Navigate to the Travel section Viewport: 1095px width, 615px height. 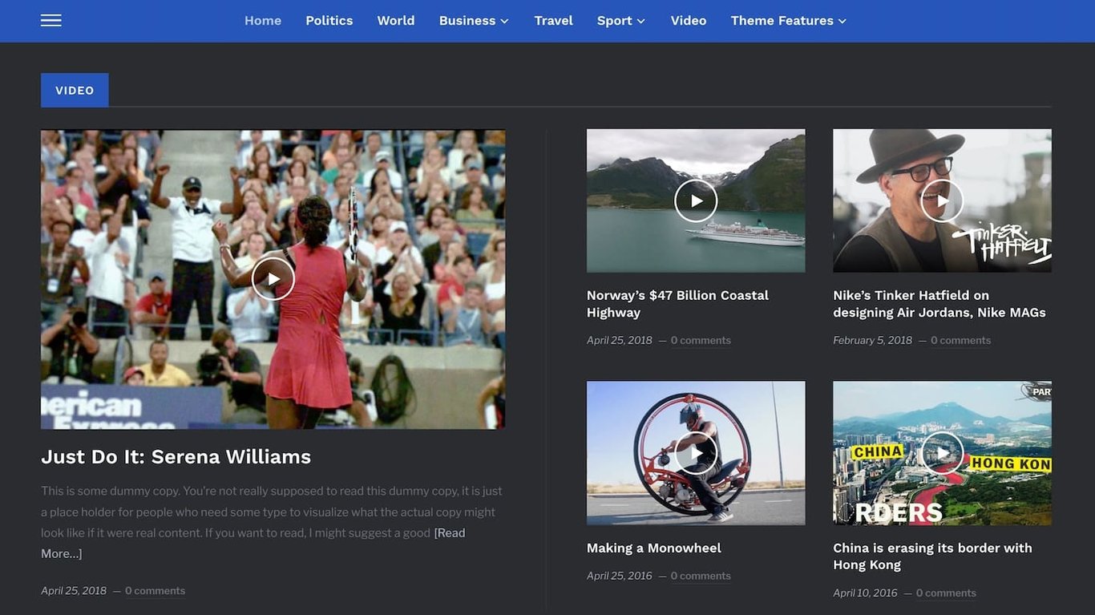553,20
